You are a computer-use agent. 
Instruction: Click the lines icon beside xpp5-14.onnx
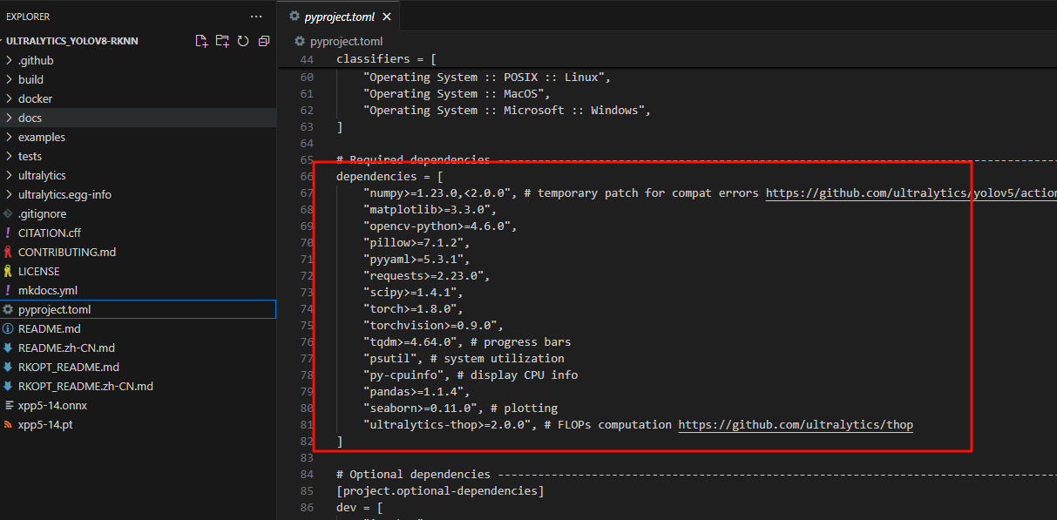[x=8, y=405]
